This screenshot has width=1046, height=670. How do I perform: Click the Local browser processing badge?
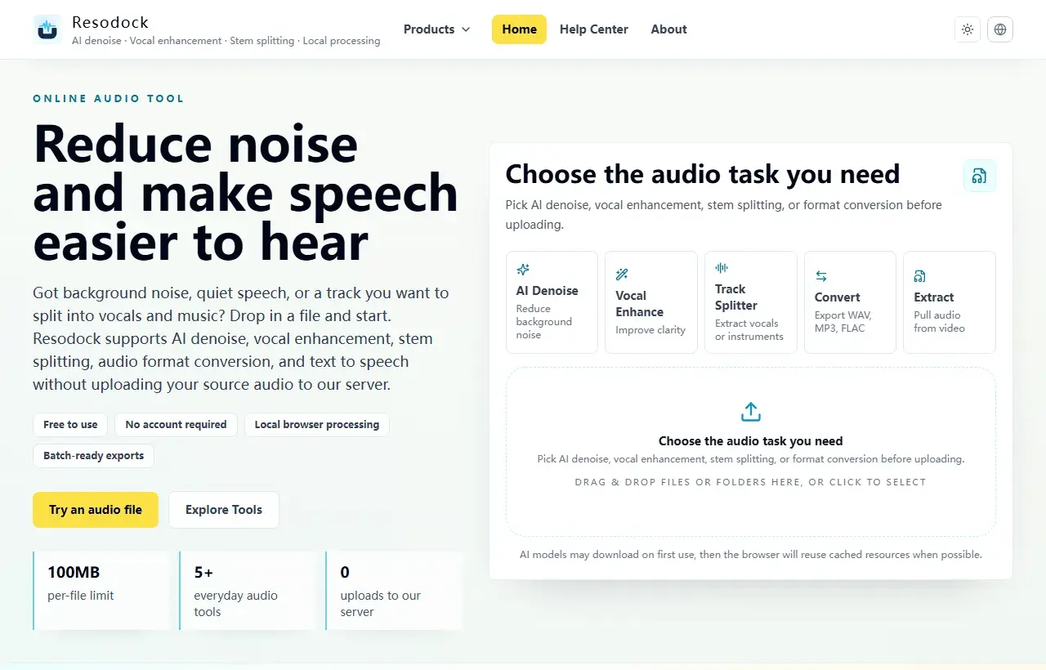[x=317, y=425]
